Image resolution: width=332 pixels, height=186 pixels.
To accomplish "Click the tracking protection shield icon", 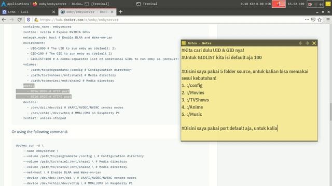I will pos(29,20).
